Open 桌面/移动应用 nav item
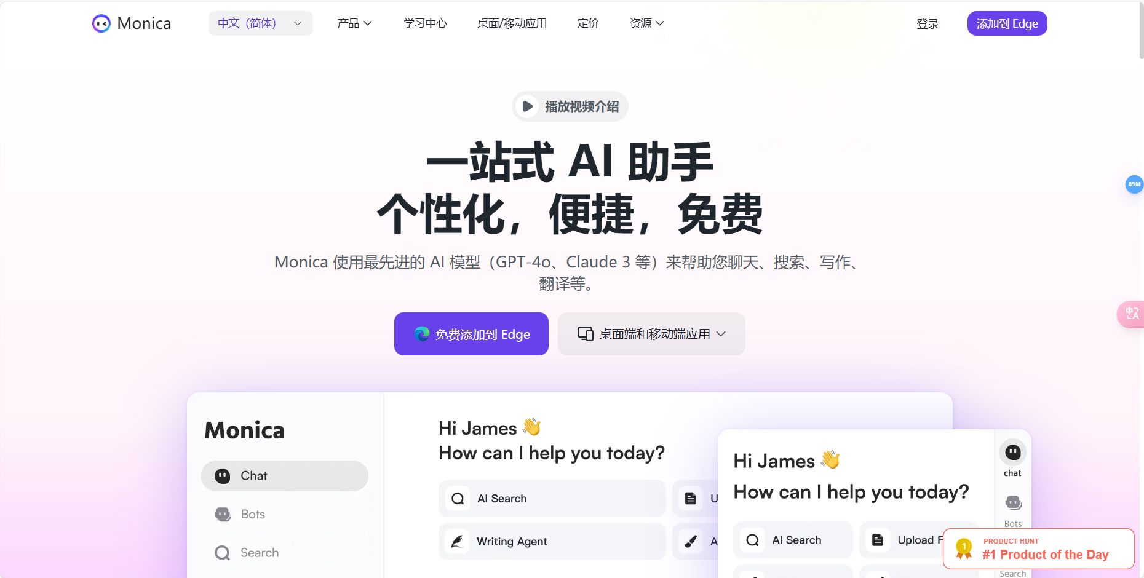This screenshot has width=1144, height=578. click(512, 23)
